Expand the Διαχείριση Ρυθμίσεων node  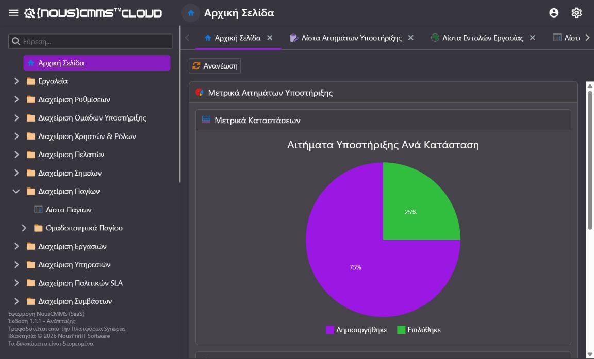coord(16,99)
